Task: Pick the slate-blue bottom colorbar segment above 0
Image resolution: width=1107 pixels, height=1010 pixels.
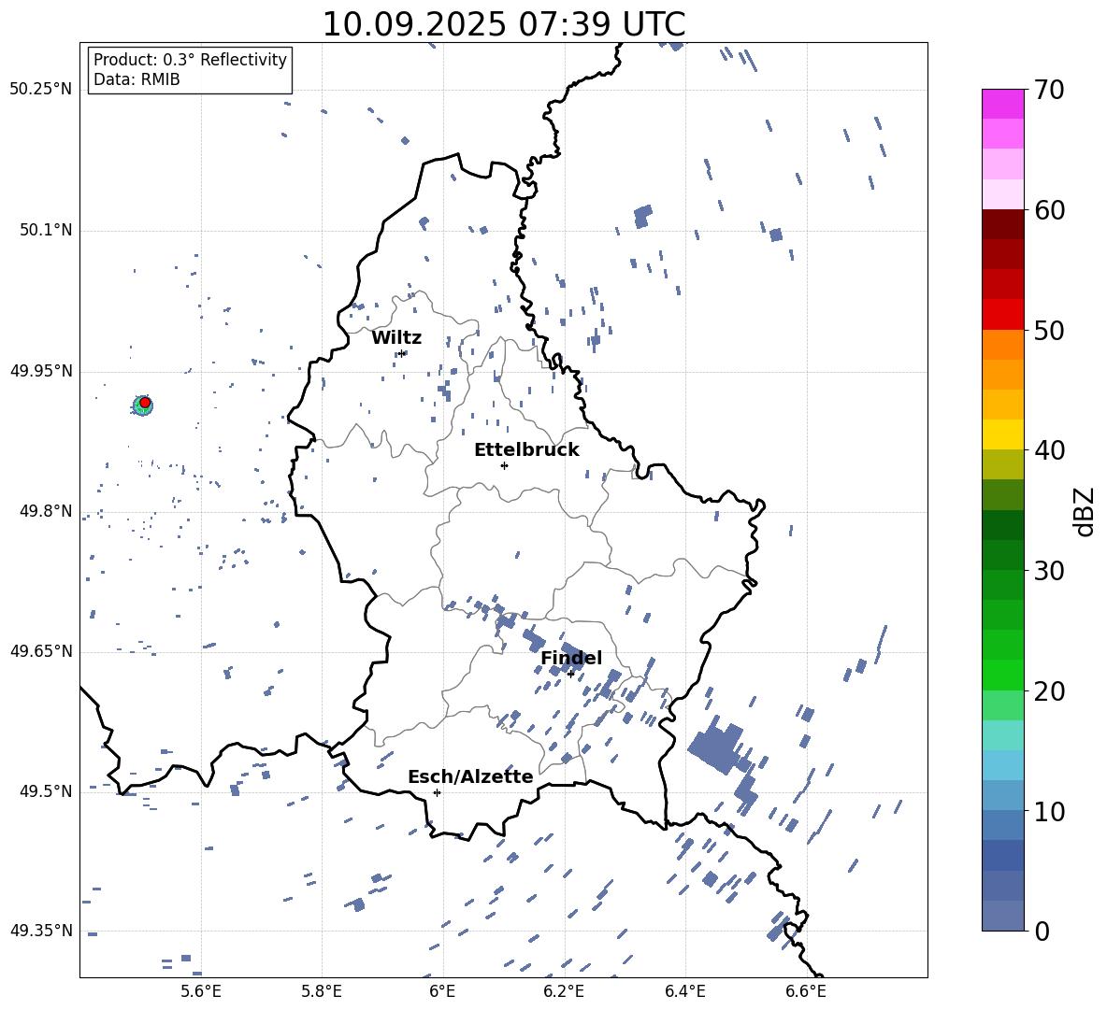Action: pyautogui.click(x=1002, y=916)
